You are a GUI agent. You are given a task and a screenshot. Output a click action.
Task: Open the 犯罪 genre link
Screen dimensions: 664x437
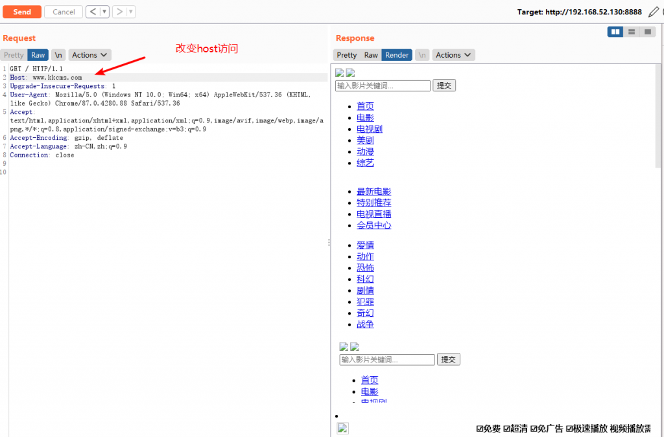pos(365,302)
